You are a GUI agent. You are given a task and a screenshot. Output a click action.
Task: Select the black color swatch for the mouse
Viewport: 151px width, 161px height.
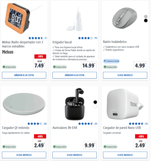146,21
